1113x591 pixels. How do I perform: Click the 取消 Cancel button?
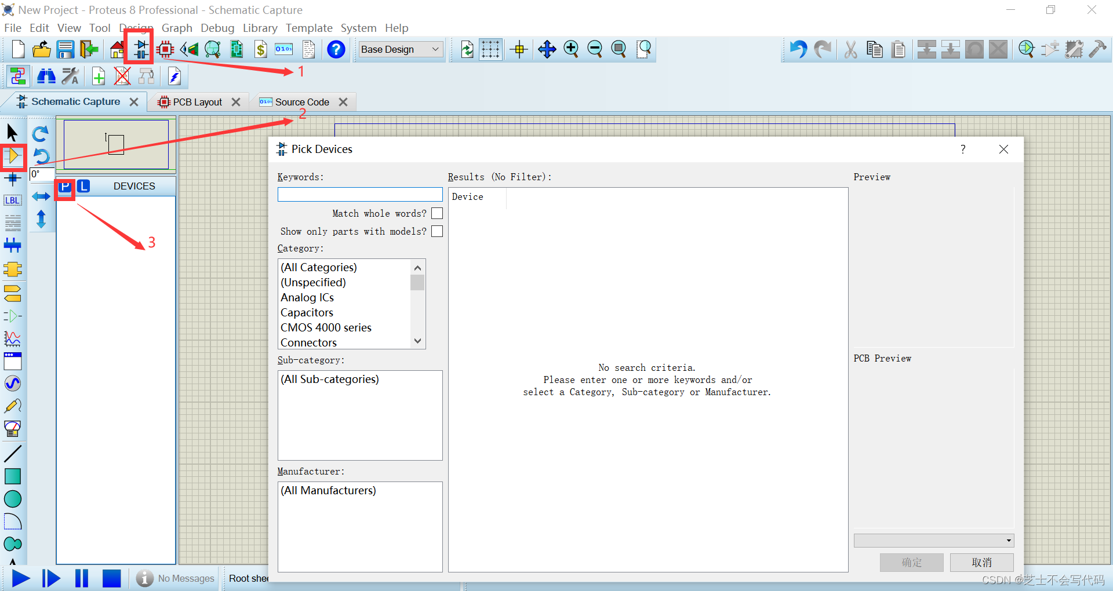[x=981, y=563]
